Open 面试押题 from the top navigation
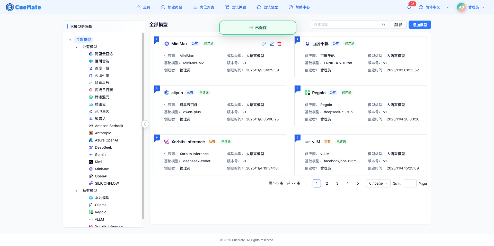The image size is (494, 246). coord(235,7)
